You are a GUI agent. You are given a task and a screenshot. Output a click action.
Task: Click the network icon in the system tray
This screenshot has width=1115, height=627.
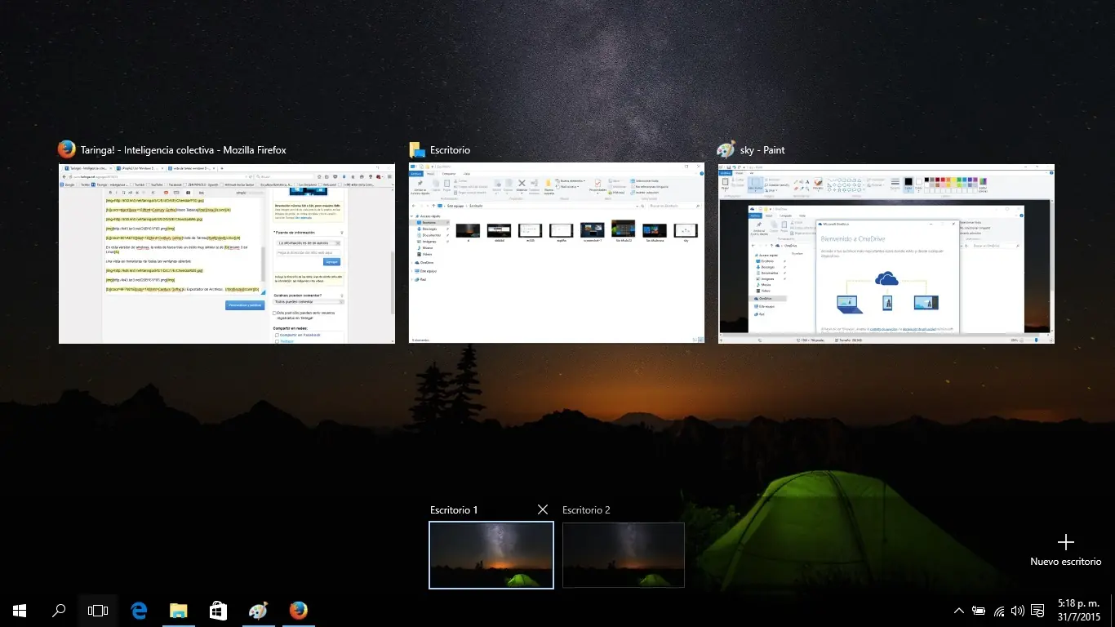coord(998,610)
